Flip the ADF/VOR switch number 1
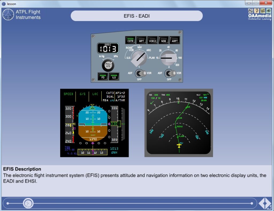Viewport: 274px width, 211px height. pyautogui.click(x=140, y=73)
